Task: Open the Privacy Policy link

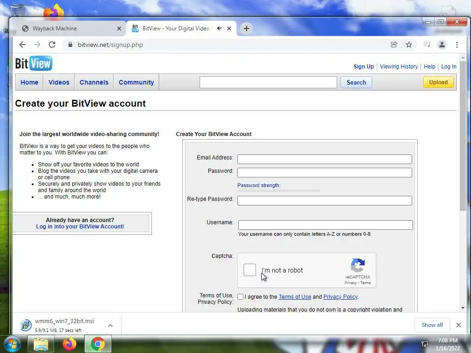Action: click(340, 297)
